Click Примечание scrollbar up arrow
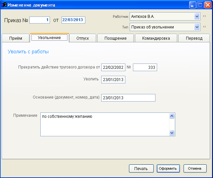The image size is (213, 178). pos(172,116)
